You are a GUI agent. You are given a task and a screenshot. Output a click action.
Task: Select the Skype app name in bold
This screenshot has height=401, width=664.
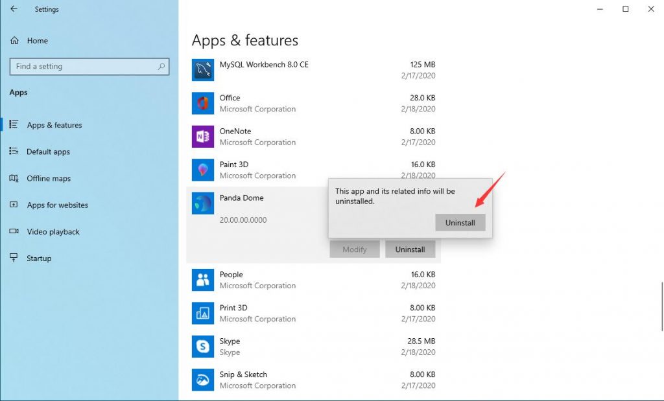[x=230, y=341]
